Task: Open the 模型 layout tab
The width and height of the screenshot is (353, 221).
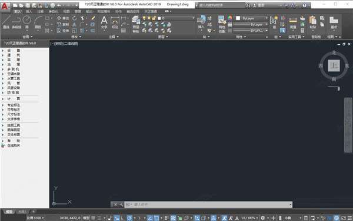Action: point(9,212)
